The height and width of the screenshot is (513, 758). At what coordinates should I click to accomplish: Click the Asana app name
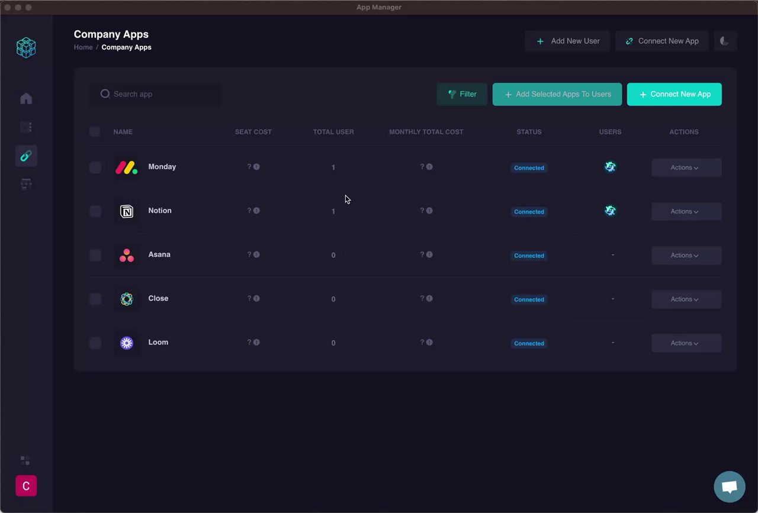pyautogui.click(x=159, y=254)
